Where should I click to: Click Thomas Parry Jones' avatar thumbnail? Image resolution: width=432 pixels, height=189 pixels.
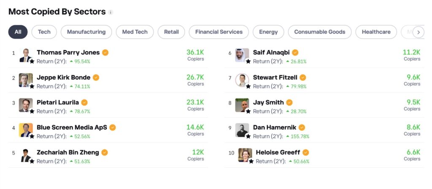pos(26,54)
